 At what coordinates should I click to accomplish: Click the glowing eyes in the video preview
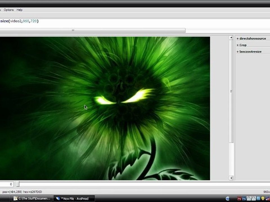tap(124, 97)
